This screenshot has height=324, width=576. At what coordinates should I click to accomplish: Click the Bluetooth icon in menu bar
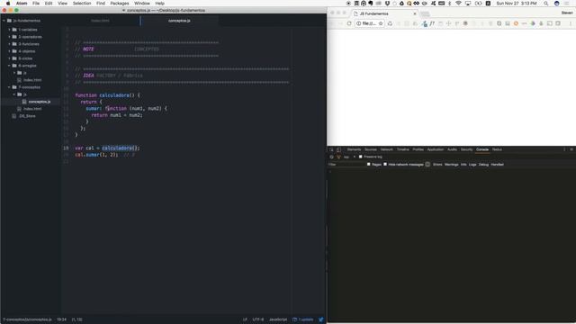[450, 4]
